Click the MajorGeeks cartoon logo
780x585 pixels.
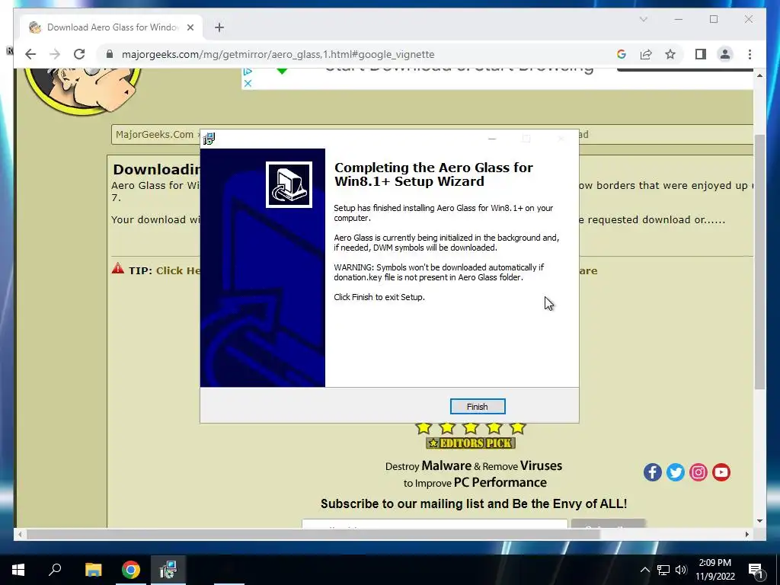click(84, 91)
